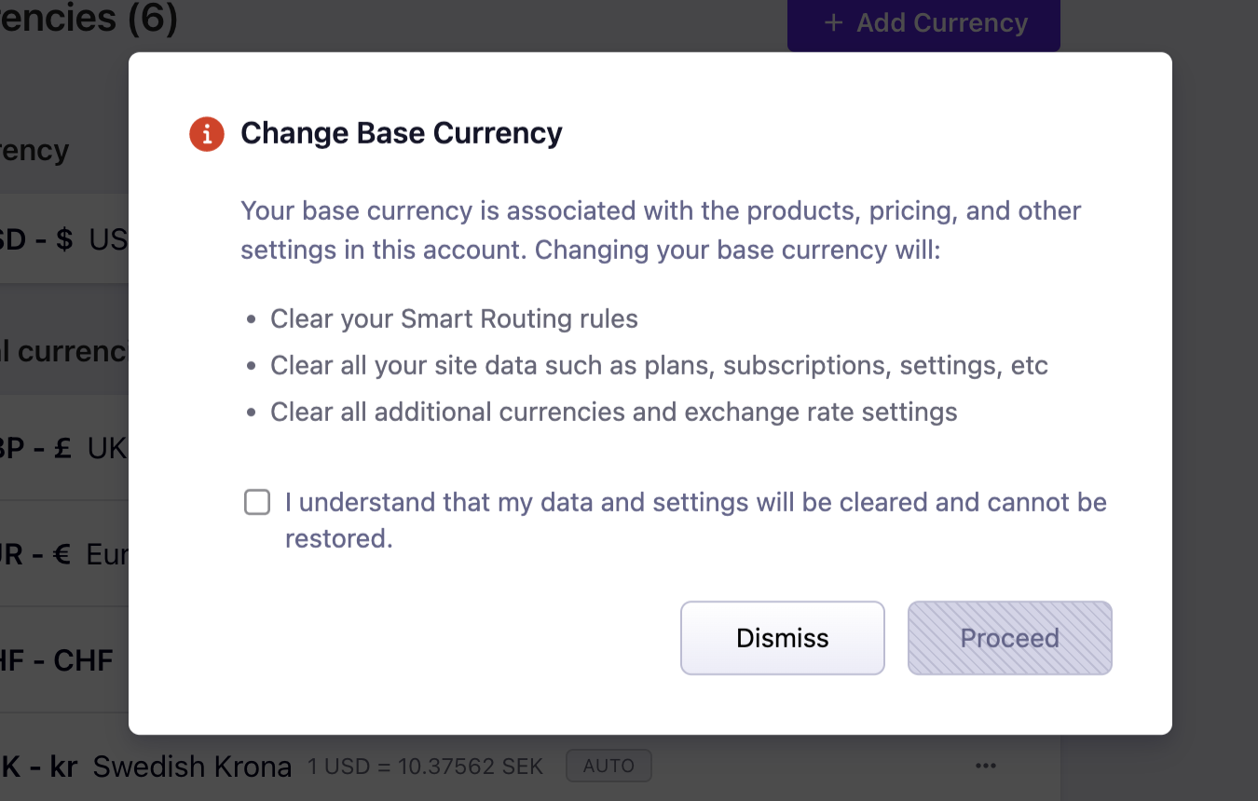This screenshot has height=801, width=1258.
Task: Click the "Clear your Smart Routing rules" bullet
Action: click(x=454, y=319)
